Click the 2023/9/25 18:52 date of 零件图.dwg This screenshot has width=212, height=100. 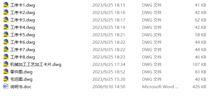(109, 72)
